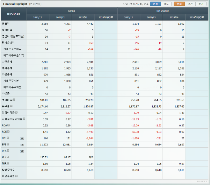Switch to the 분기 tab
The width and height of the screenshot is (210, 185).
coord(201,4)
